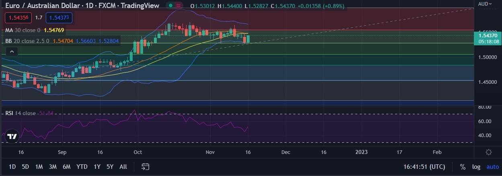Open the AUD currency dropdown
Viewport: 502px width, 176px height.
point(485,4)
